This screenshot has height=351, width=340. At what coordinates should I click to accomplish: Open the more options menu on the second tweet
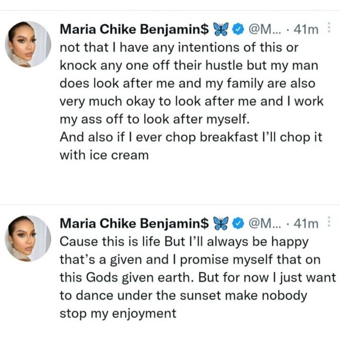point(329,223)
